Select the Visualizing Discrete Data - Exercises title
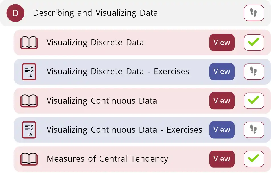The height and width of the screenshot is (173, 271). pyautogui.click(x=118, y=71)
